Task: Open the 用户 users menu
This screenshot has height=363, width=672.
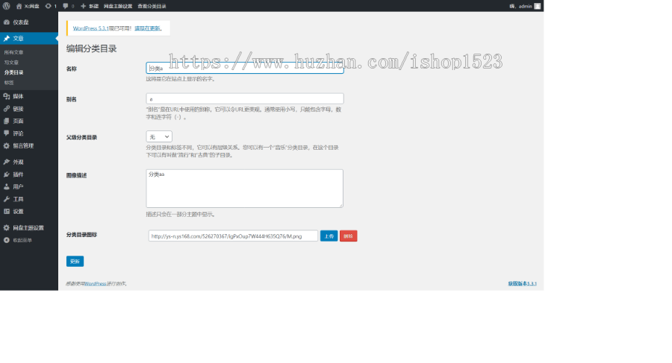Action: point(28,187)
